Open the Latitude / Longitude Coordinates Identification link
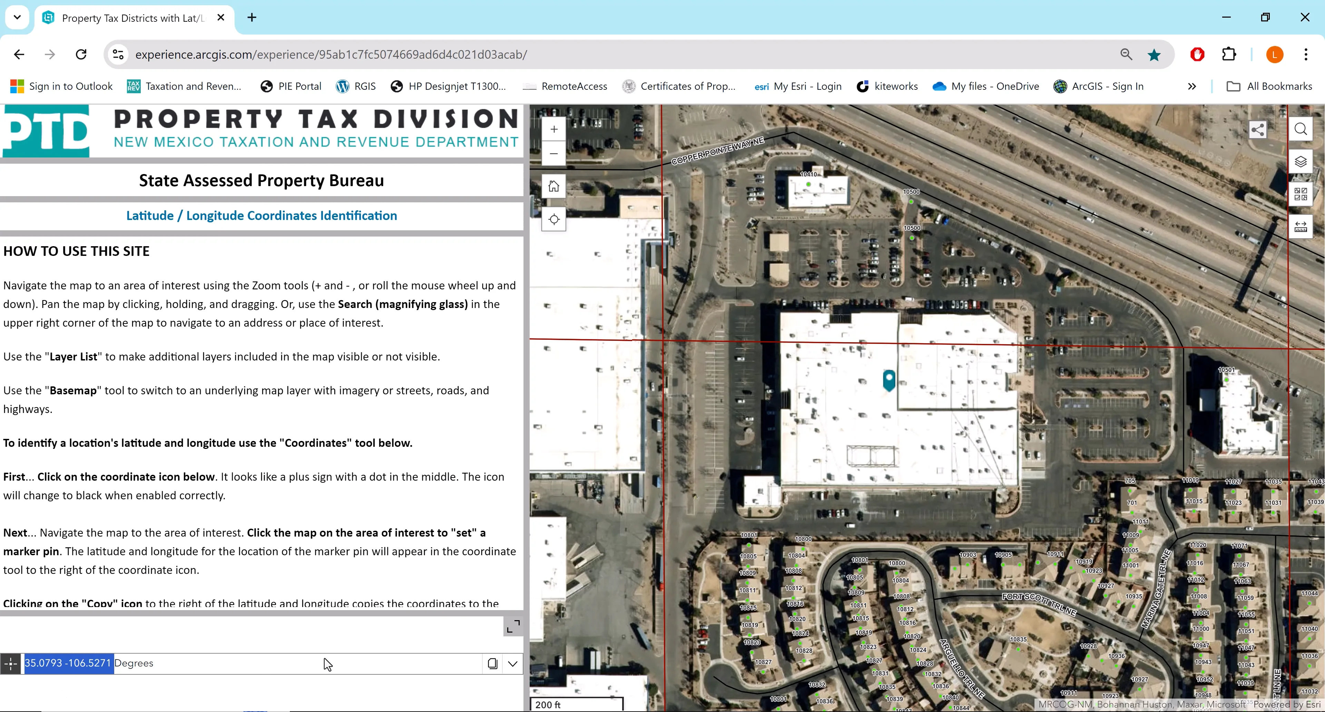 coord(261,215)
